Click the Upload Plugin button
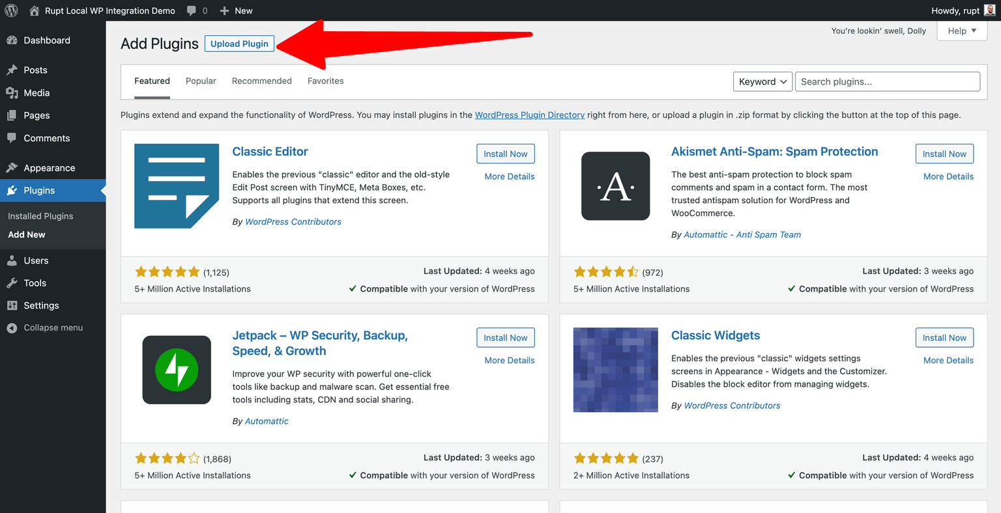Image resolution: width=1001 pixels, height=513 pixels. coord(239,44)
